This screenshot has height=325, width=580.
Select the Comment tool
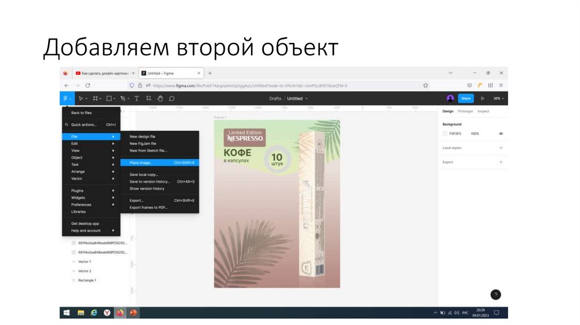click(172, 99)
